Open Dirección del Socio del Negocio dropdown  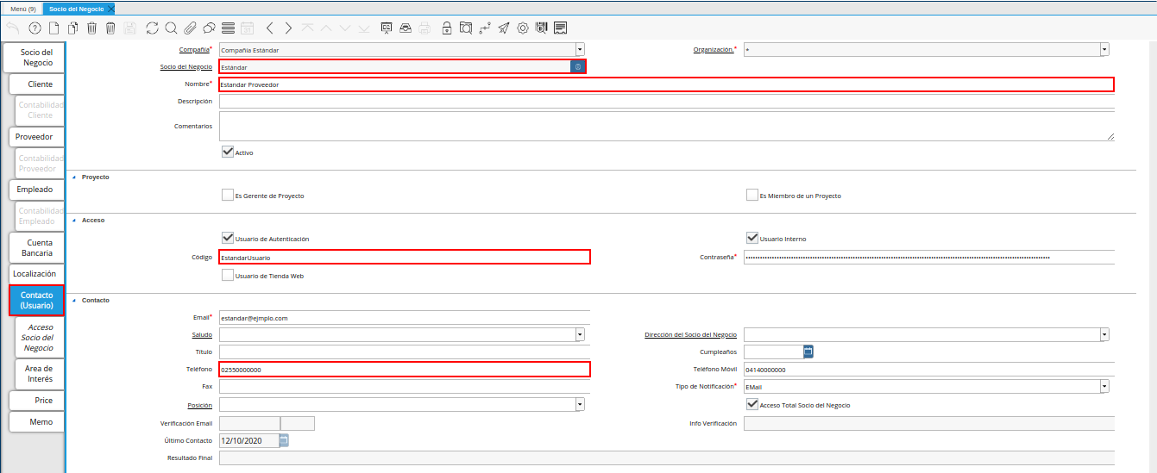click(1104, 334)
